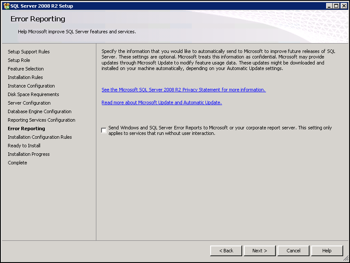This screenshot has width=350, height=263.
Task: Select the Disk Space Requirements step
Action: [33, 94]
